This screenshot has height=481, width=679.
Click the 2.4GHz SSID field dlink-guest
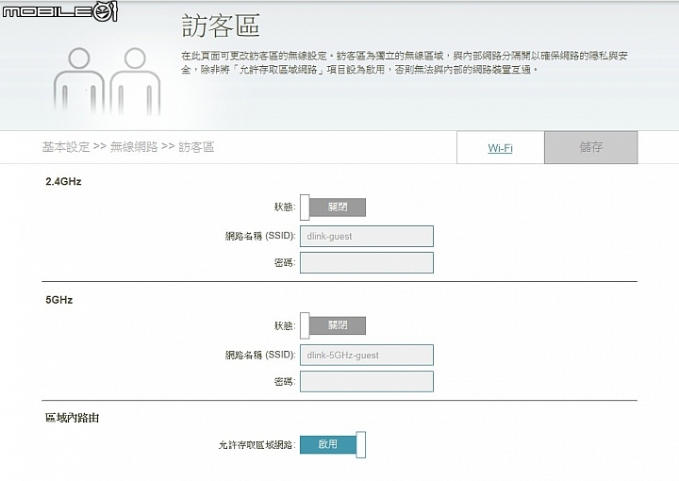pos(367,237)
